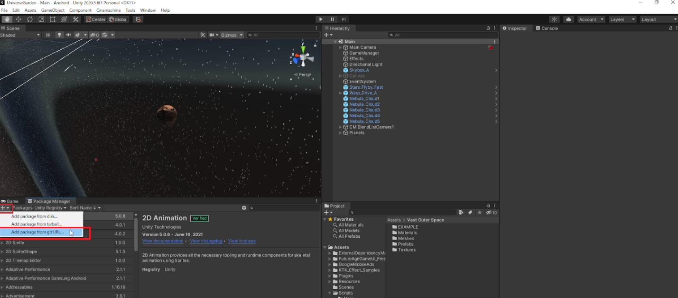The height and width of the screenshot is (298, 678).
Task: Expand Planets object in Hierarchy
Action: 340,133
